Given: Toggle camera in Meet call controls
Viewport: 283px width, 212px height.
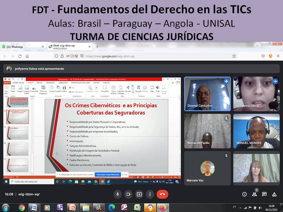Looking at the screenshot, I should click(128, 194).
